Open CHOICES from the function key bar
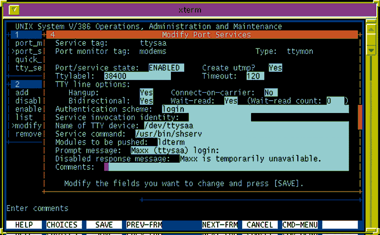Image resolution: width=380 pixels, height=235 pixels. click(62, 225)
